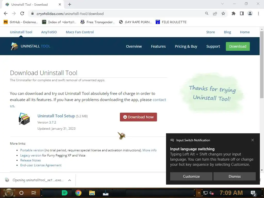Click Customize in the notification
Image resolution: width=264 pixels, height=198 pixels.
(x=191, y=176)
